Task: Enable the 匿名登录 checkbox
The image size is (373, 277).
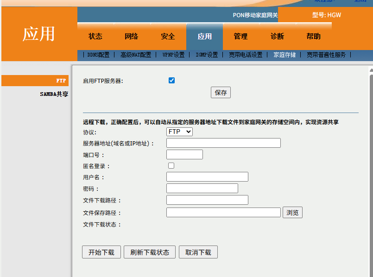Action: pyautogui.click(x=171, y=166)
